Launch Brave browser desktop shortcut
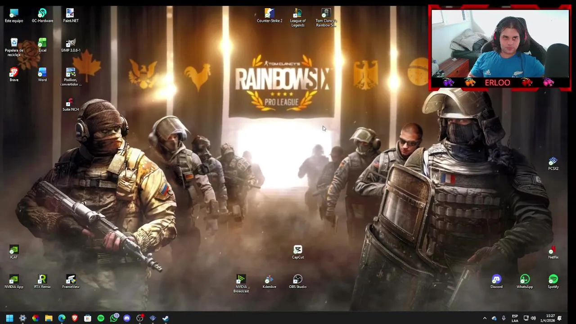 tap(14, 75)
